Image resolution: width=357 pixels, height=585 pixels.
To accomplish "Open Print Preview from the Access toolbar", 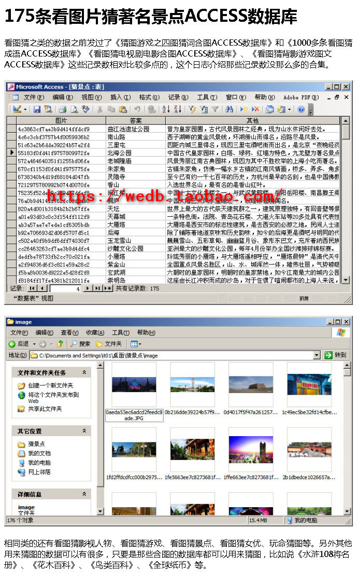I will (74, 109).
